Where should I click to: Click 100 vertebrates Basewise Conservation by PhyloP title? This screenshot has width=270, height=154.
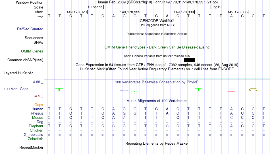[157, 82]
